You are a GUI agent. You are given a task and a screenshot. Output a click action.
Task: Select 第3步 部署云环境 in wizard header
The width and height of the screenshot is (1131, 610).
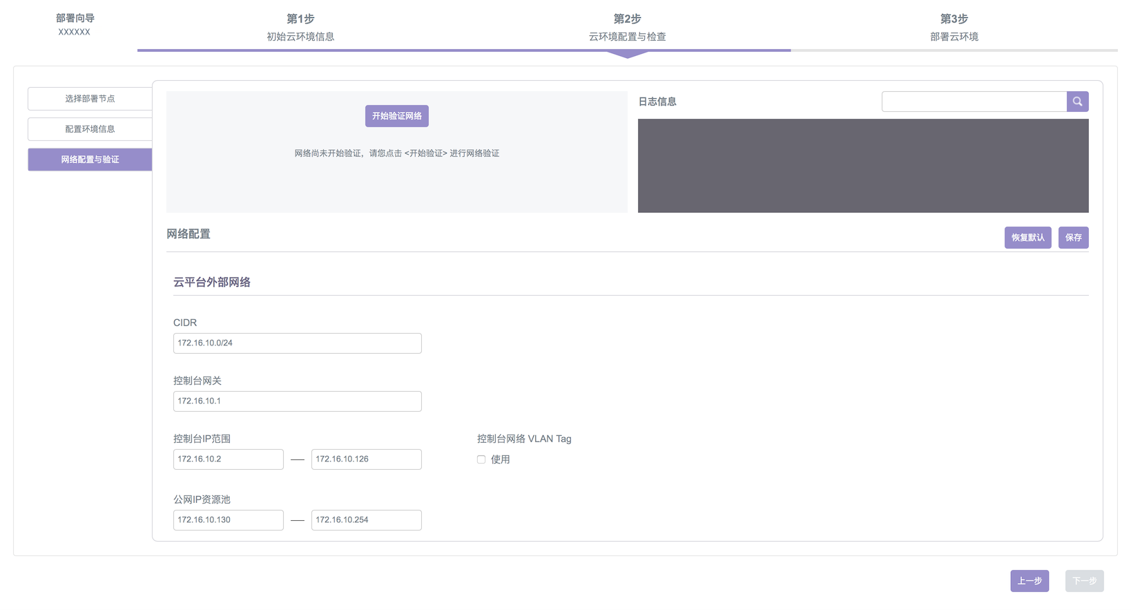[x=954, y=27]
